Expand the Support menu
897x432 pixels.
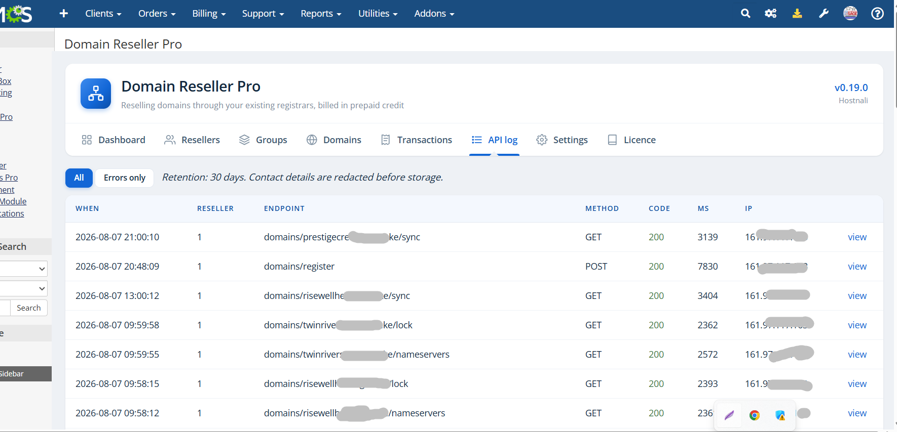coord(263,14)
